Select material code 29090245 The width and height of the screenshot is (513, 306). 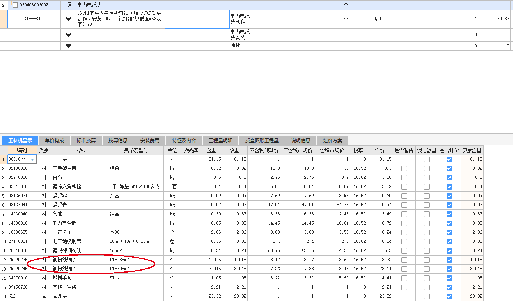point(22,269)
